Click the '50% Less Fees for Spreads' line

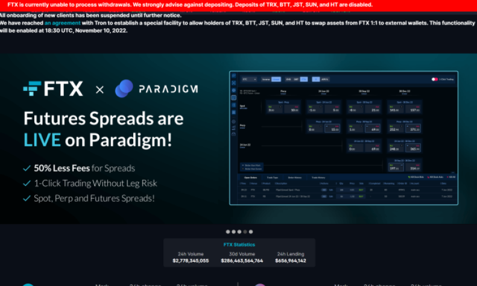[84, 168]
